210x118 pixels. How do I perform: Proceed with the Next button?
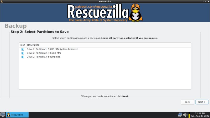[202, 102]
